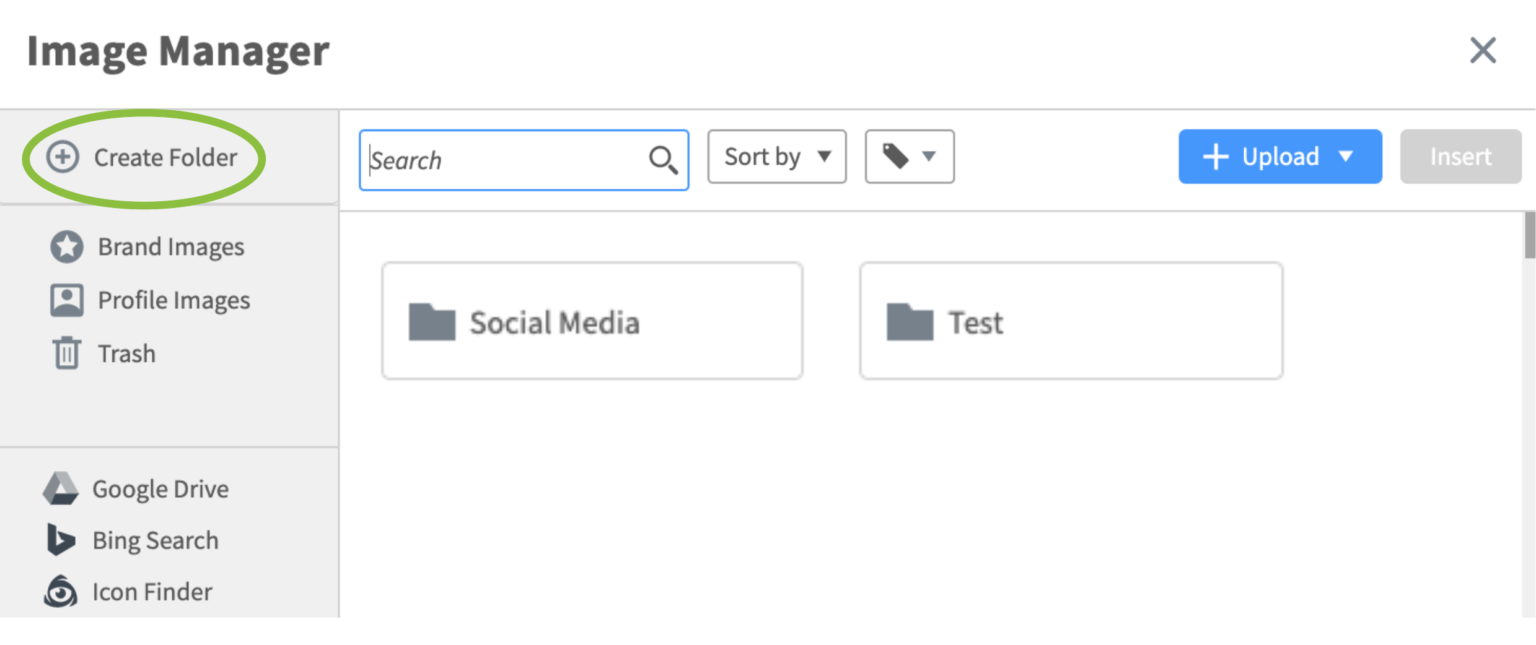
Task: Open the Profile Images portrait icon
Action: [67, 300]
